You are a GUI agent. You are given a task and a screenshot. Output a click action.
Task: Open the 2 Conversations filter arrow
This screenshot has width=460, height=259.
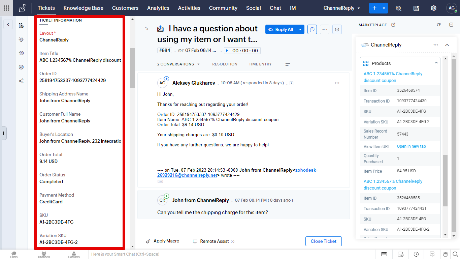click(198, 64)
